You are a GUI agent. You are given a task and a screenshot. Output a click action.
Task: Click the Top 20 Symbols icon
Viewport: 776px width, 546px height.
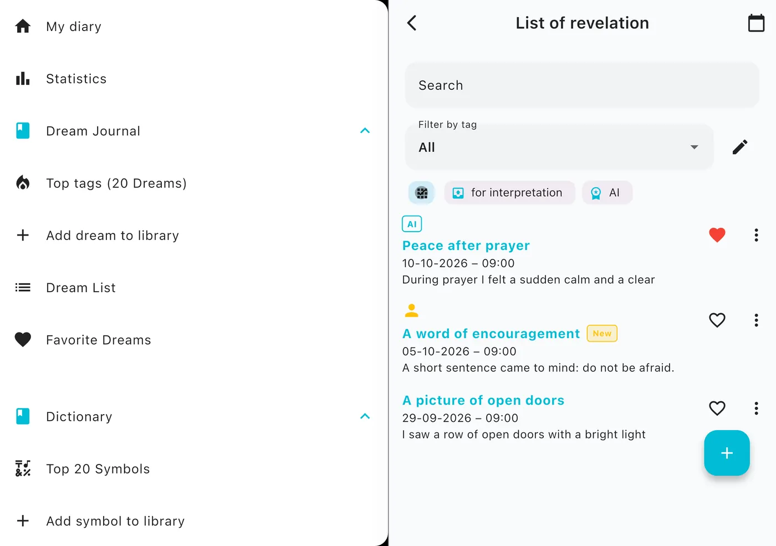coord(23,468)
